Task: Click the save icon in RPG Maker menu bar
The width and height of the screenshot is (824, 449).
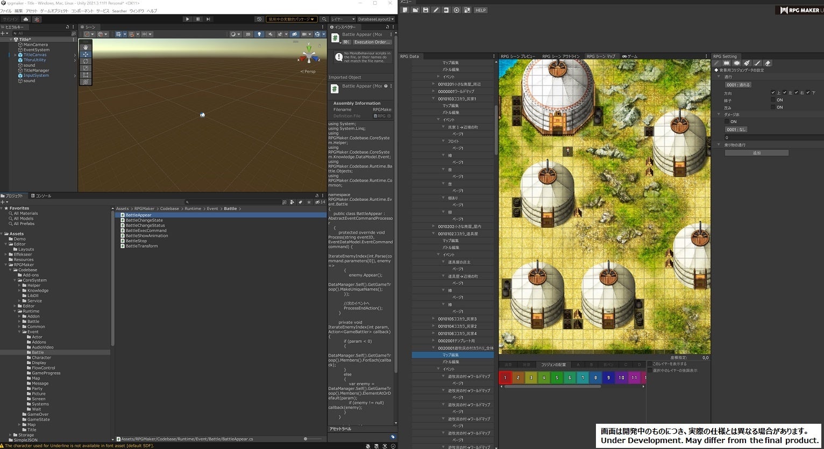Action: point(425,10)
